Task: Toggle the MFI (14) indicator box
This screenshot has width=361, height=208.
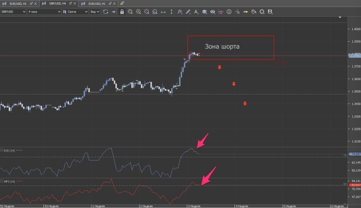Action: coord(1,181)
